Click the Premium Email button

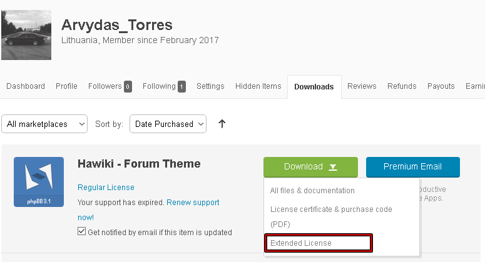coord(413,167)
